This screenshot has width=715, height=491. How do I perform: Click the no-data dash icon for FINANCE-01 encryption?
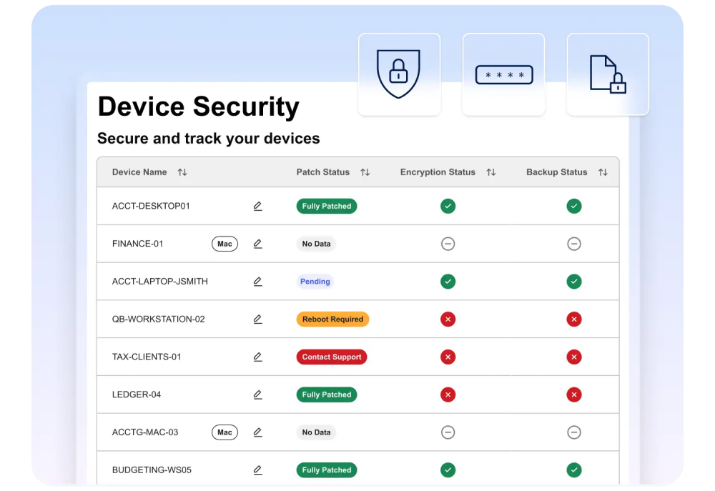448,244
